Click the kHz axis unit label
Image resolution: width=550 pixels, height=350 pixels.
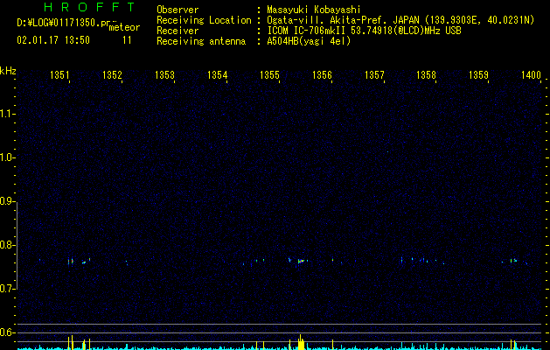[x=8, y=71]
